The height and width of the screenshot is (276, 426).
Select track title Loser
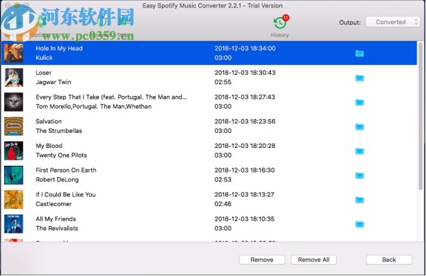[x=43, y=73]
